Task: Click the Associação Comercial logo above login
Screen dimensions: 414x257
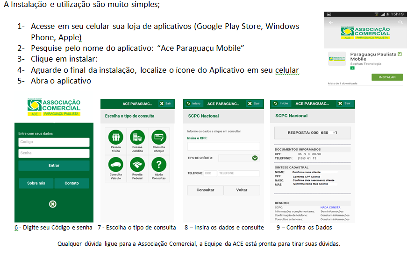Action: [x=54, y=107]
